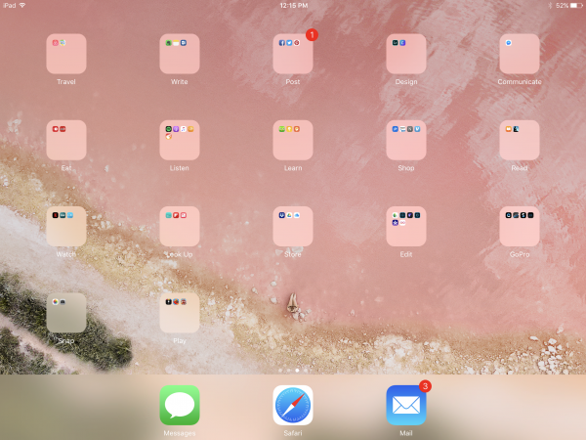Open the Listen folder

180,140
